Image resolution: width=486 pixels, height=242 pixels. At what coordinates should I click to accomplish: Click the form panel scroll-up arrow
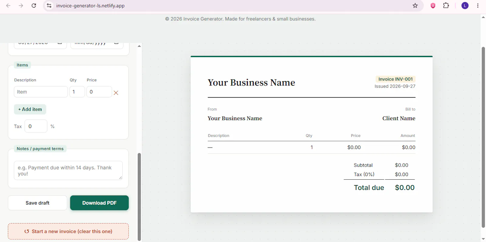(x=139, y=46)
